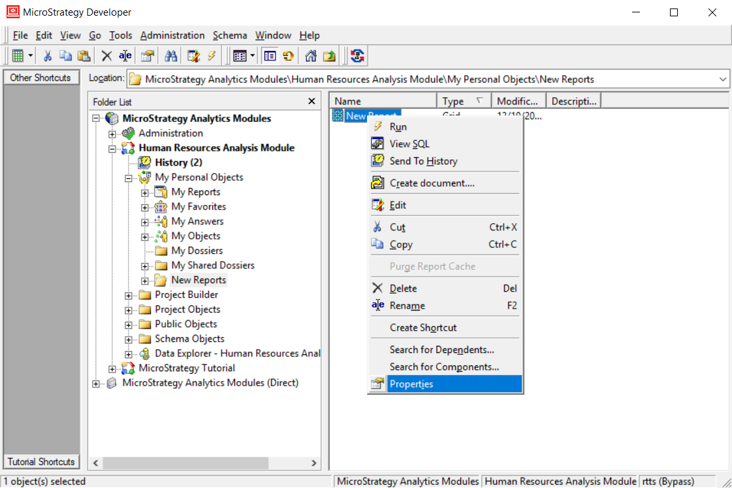Open the Administration menu

(172, 35)
